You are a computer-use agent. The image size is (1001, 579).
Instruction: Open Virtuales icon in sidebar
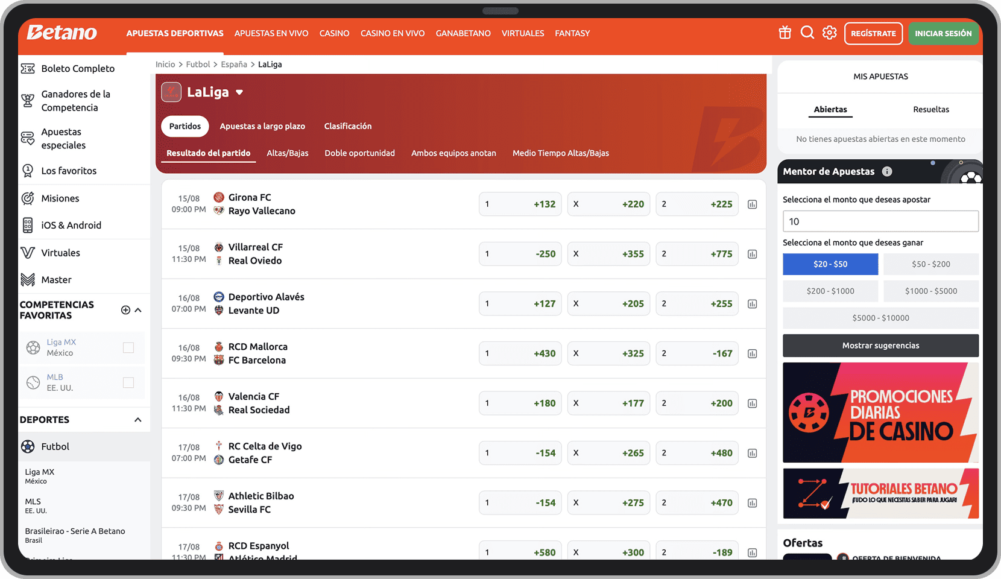click(28, 253)
